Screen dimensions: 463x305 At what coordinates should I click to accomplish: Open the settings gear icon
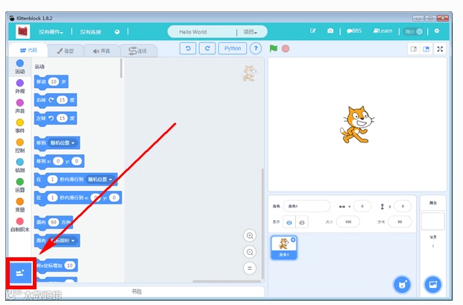437,31
